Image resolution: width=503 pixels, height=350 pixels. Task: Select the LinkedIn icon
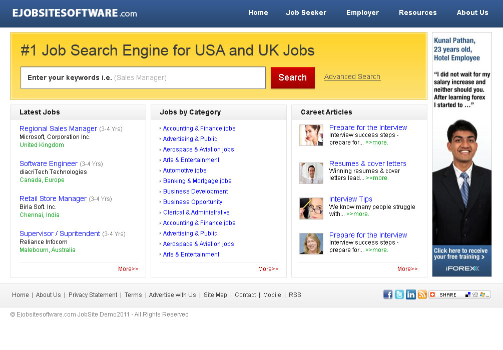410,294
